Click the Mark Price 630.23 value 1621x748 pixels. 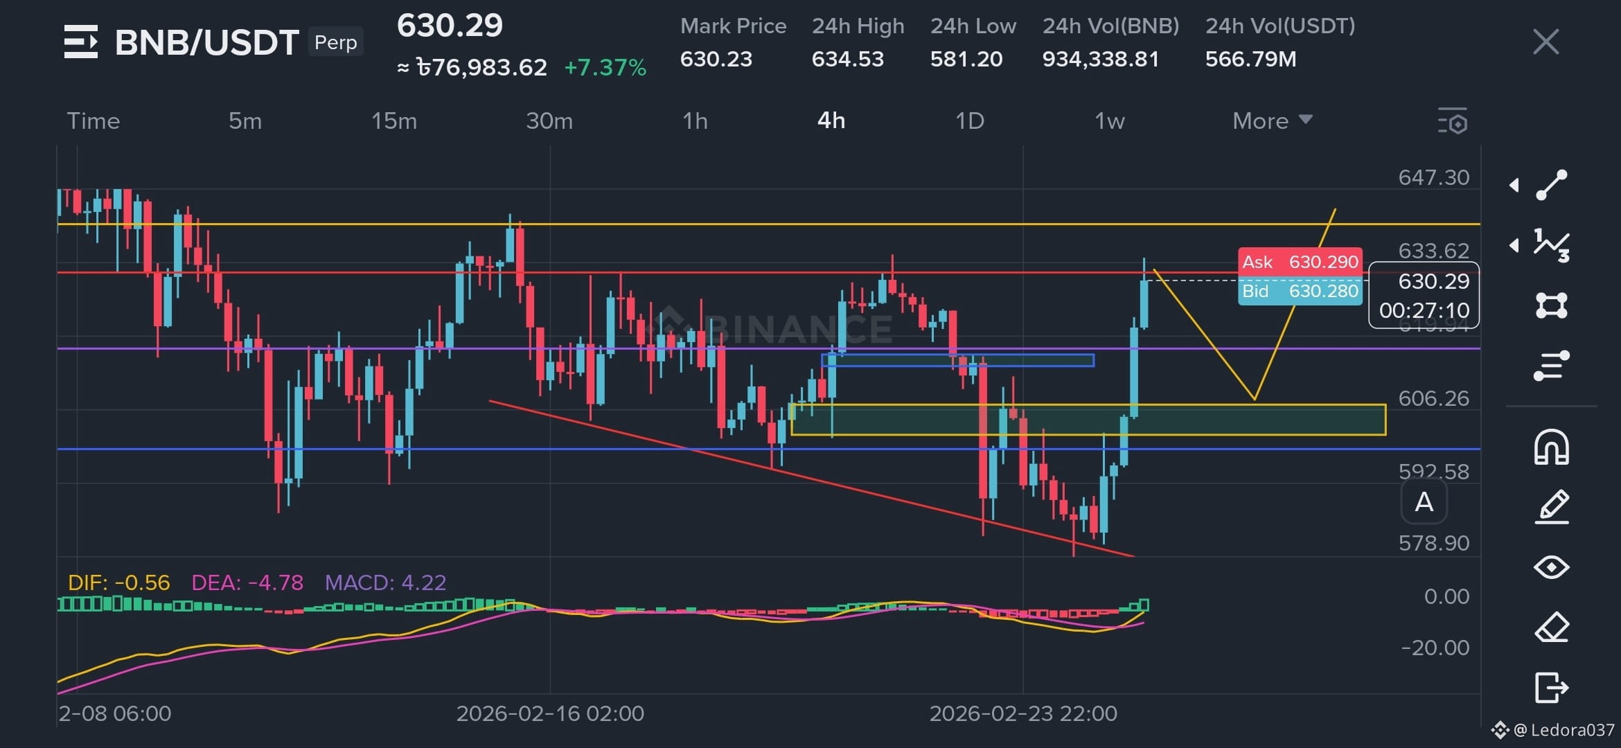coord(716,60)
